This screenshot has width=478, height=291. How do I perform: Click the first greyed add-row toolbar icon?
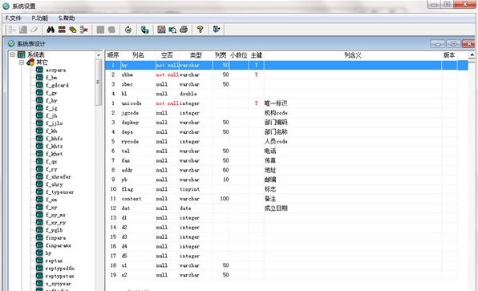[x=12, y=30]
